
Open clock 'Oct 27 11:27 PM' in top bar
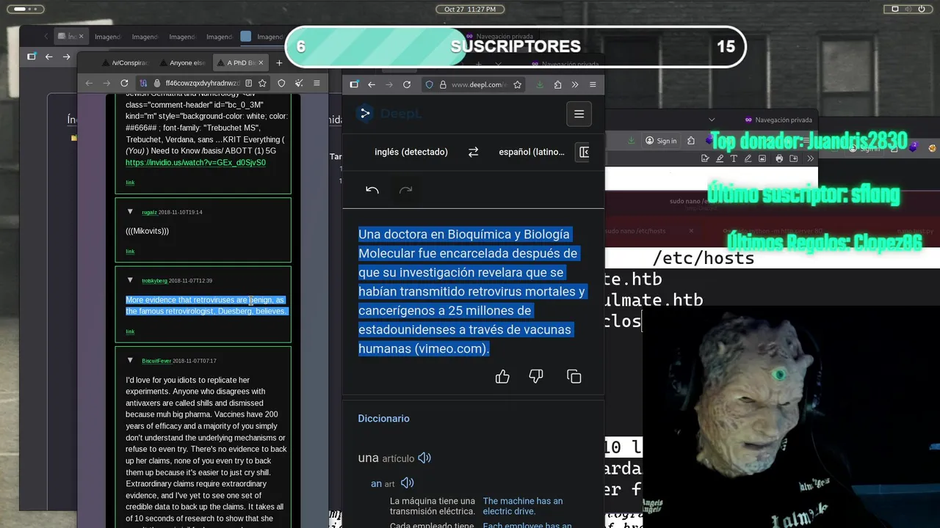[470, 10]
